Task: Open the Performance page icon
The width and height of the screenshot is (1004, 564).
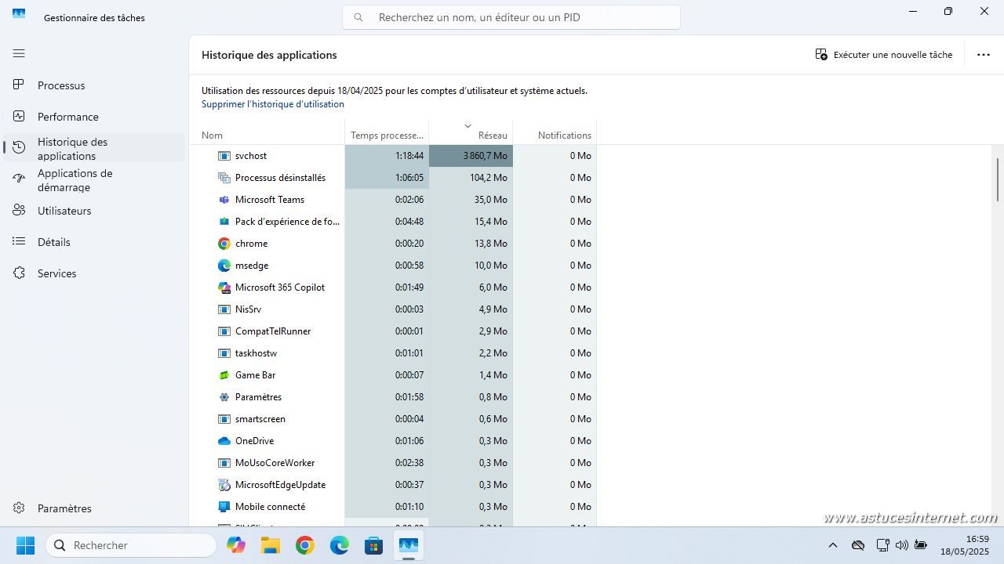Action: tap(19, 116)
